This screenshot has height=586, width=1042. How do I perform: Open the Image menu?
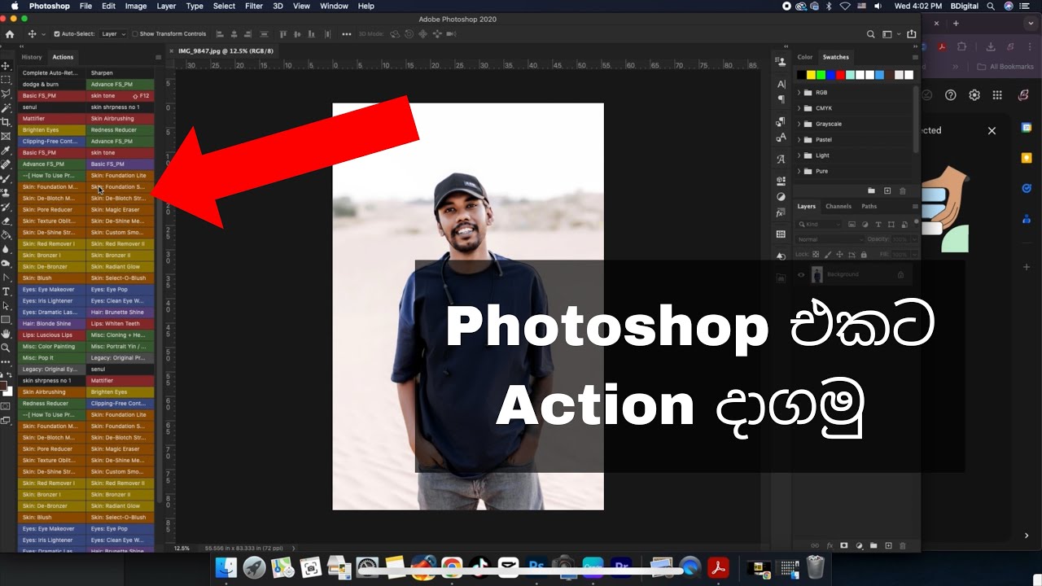[136, 6]
